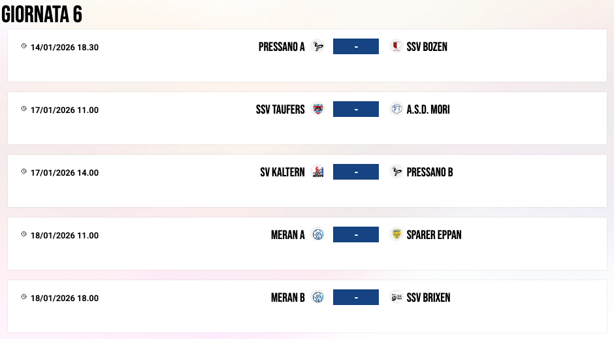
Task: Open the Pressano A vs SSV Bozen score box
Action: (356, 46)
